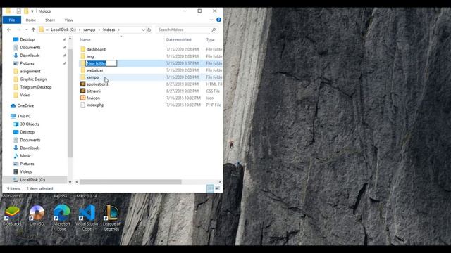This screenshot has height=253, width=451.
Task: Click the New folder rename box
Action: pyautogui.click(x=101, y=63)
